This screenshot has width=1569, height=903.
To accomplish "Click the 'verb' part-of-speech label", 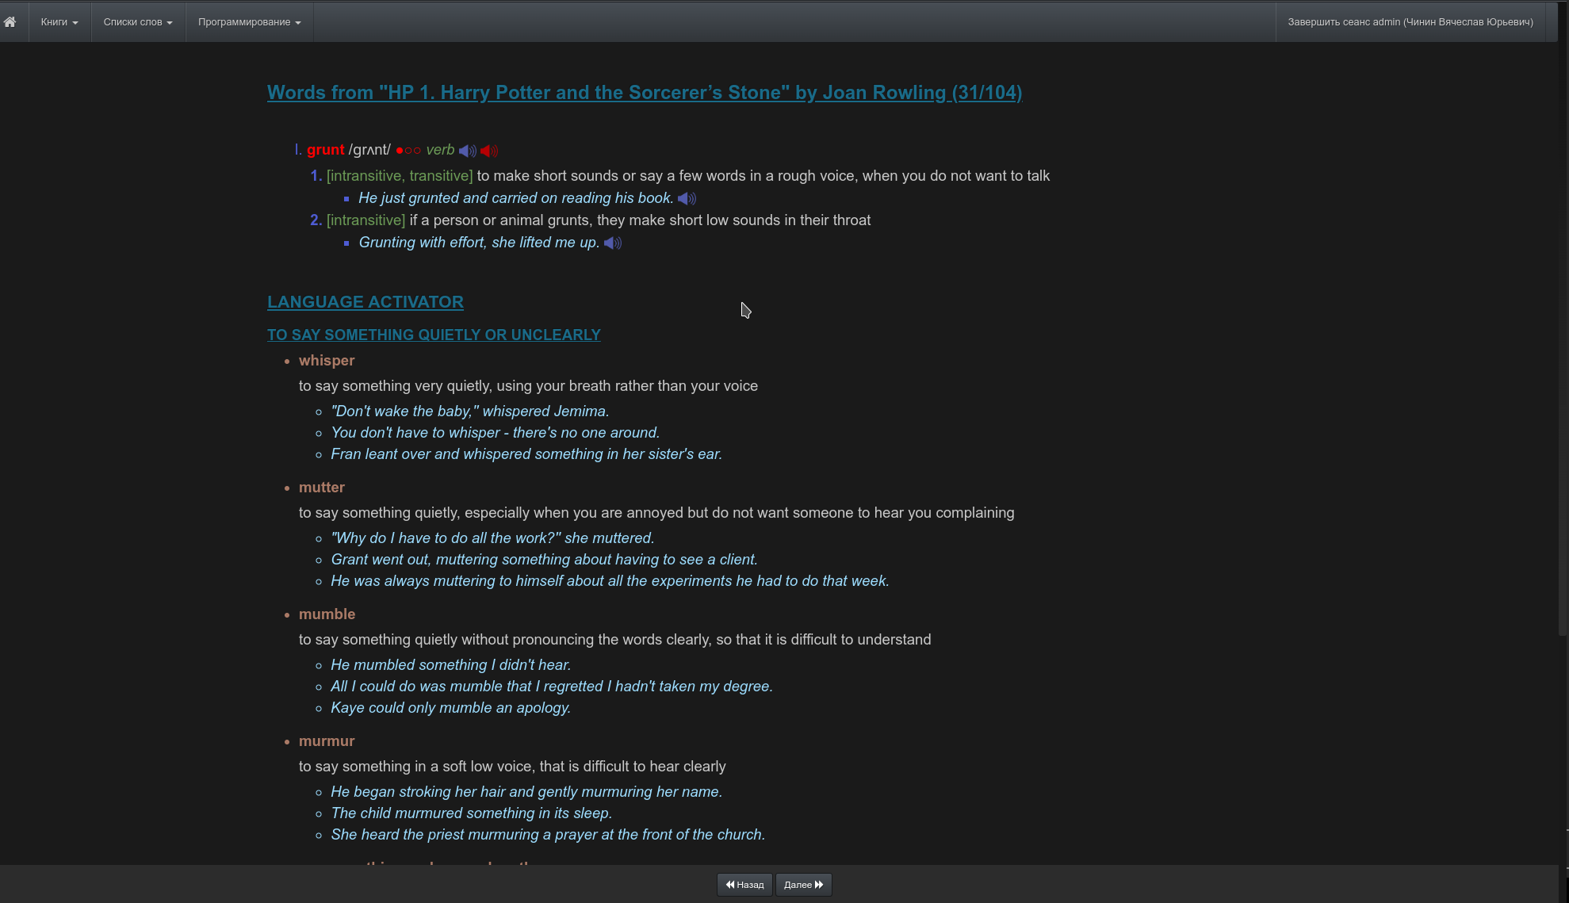I will tap(441, 150).
